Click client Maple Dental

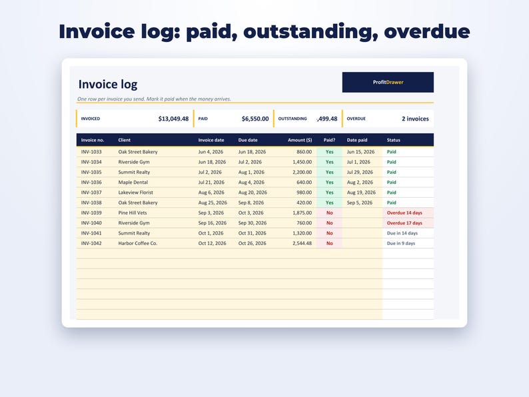(x=133, y=182)
